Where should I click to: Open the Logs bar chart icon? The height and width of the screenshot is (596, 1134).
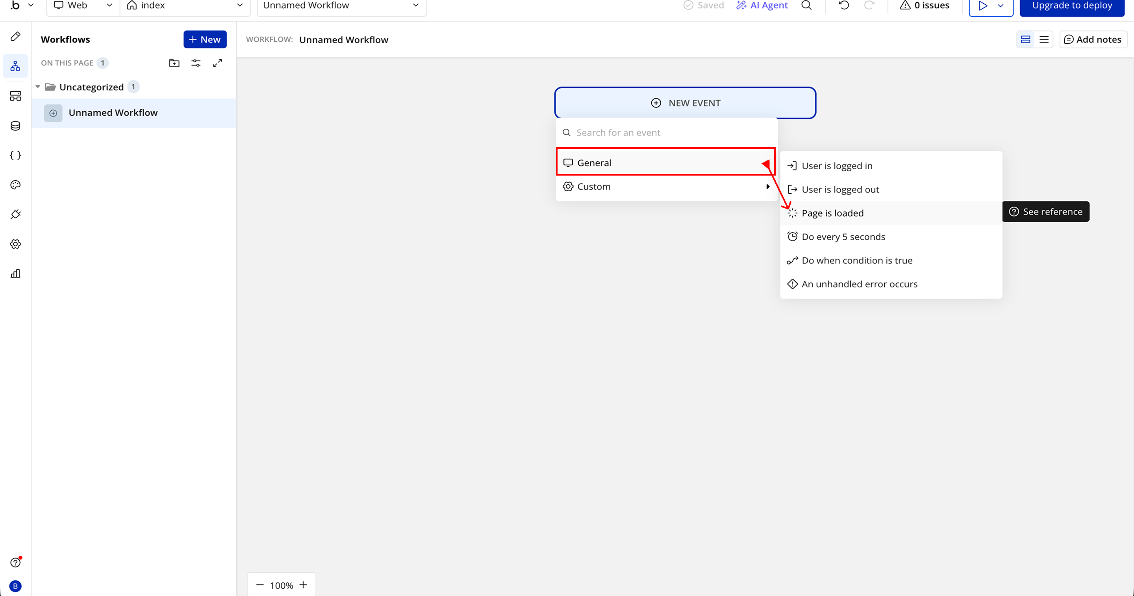coord(15,274)
